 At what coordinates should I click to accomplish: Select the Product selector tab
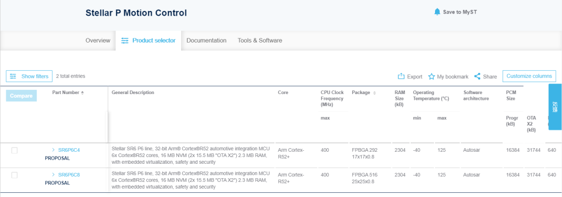pos(148,41)
